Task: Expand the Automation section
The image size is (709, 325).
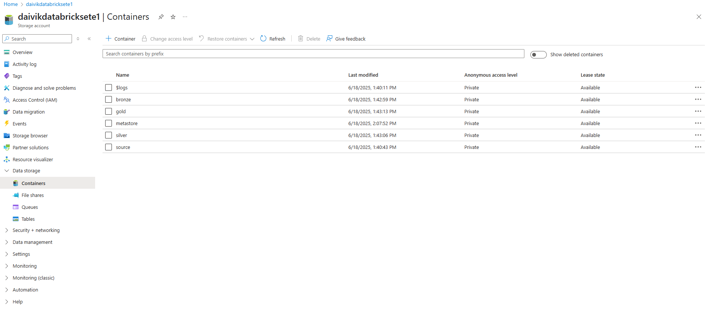Action: (7, 290)
